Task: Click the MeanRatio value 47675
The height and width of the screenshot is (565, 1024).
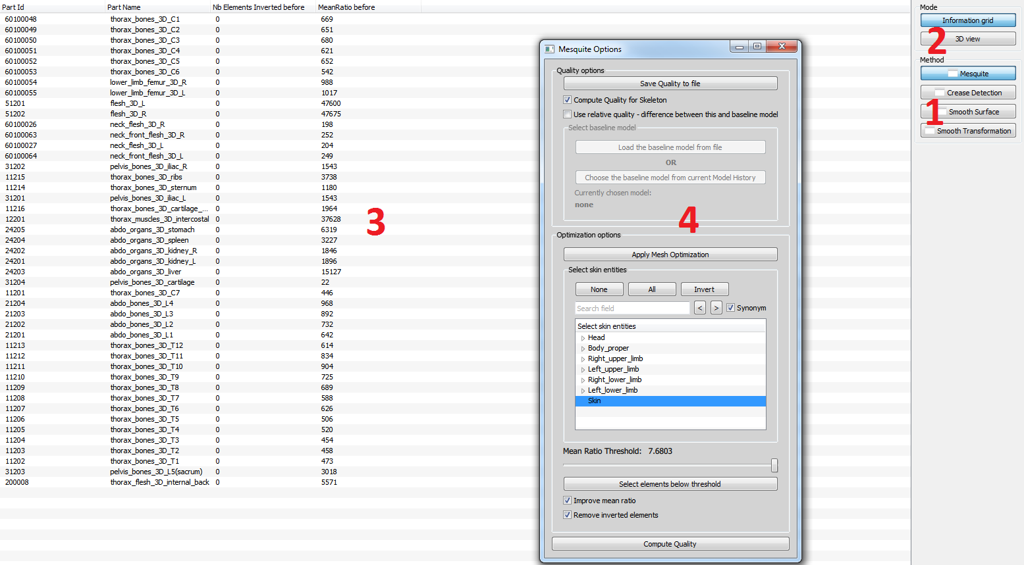Action: click(x=331, y=114)
